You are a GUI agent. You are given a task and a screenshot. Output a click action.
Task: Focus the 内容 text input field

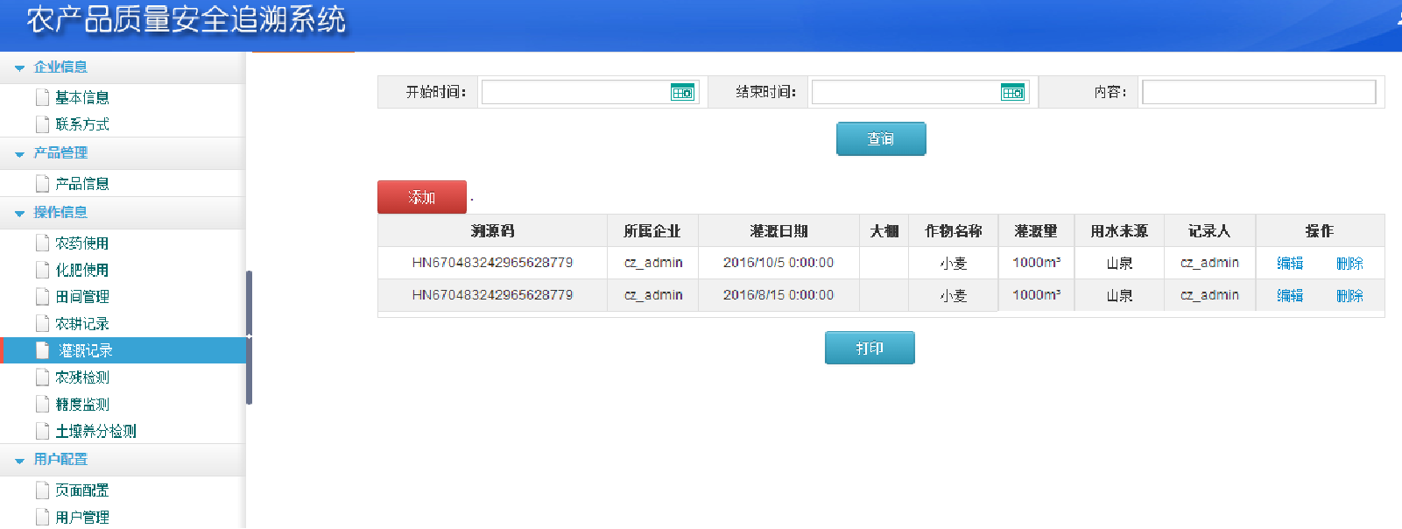pyautogui.click(x=1258, y=92)
